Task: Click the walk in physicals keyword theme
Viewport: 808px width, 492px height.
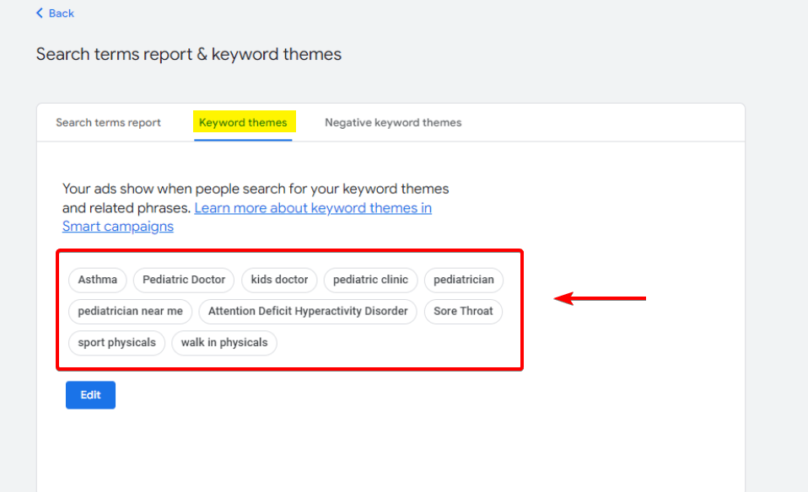Action: pos(224,343)
